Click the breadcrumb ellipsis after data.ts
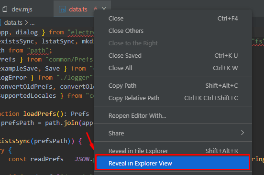 click(x=33, y=23)
